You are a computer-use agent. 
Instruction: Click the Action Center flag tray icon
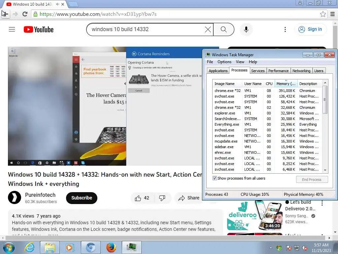pyautogui.click(x=288, y=248)
